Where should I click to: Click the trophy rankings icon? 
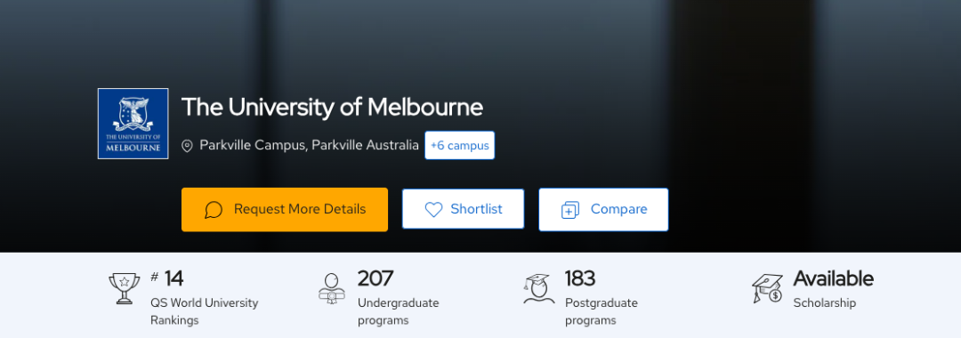[125, 288]
